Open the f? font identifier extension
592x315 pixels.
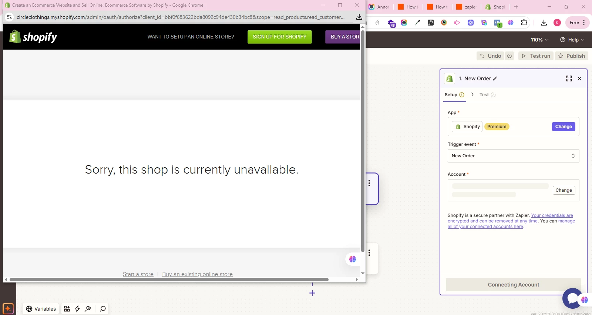pyautogui.click(x=431, y=23)
